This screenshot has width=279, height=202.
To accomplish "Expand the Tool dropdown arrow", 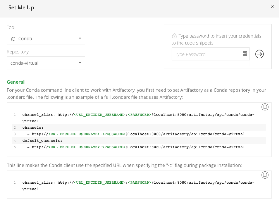I will pos(80,39).
